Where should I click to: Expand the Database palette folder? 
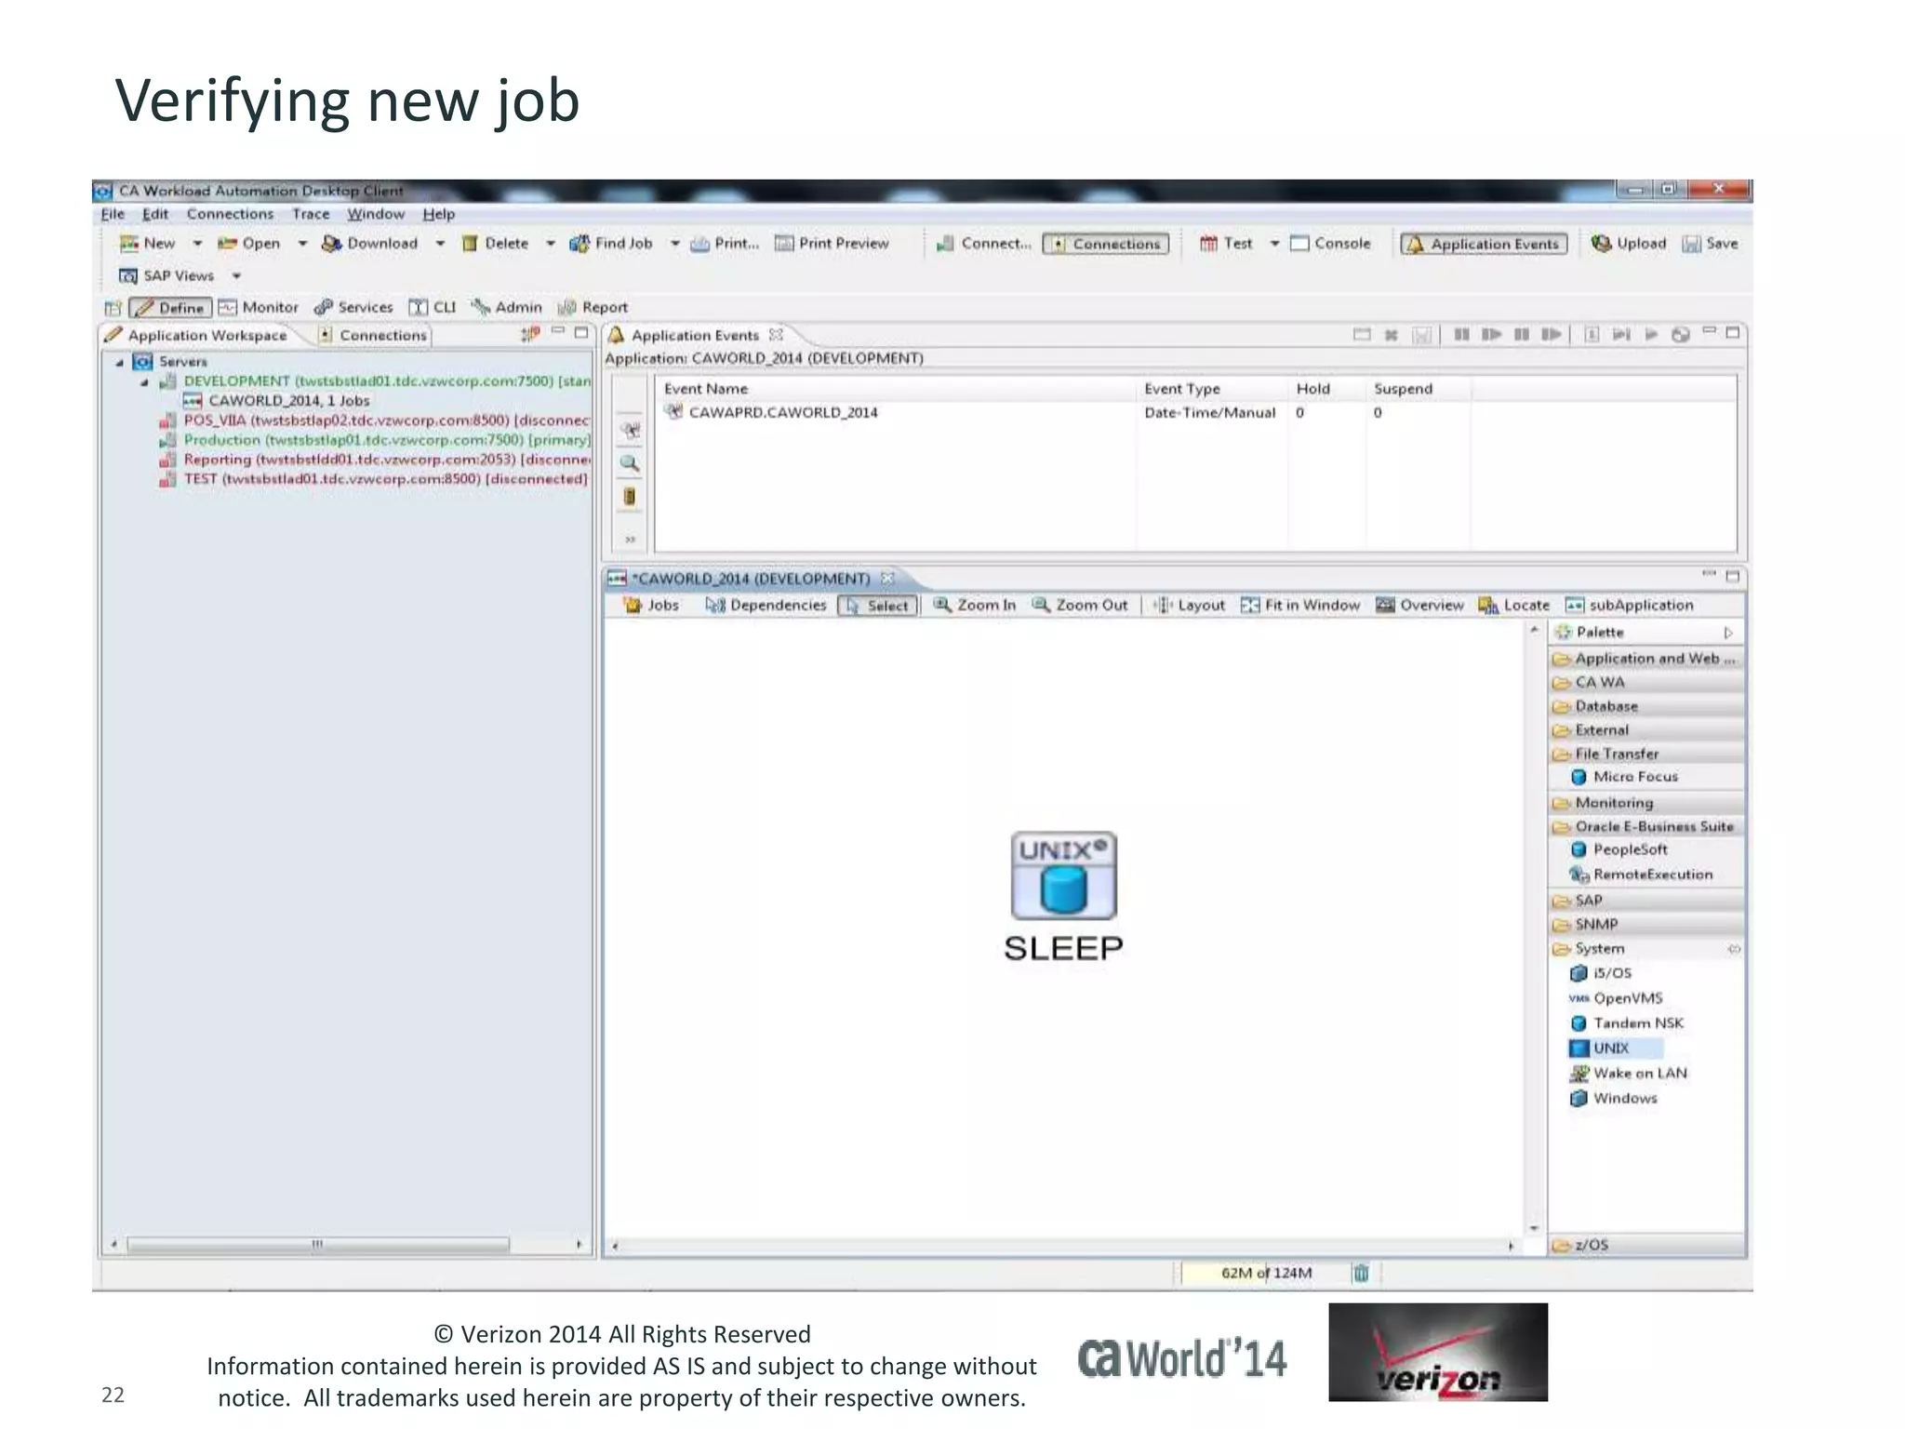click(1606, 706)
